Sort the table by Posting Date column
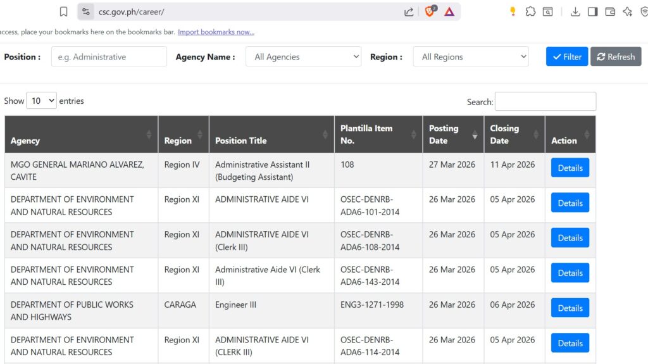This screenshot has height=364, width=648. click(452, 134)
